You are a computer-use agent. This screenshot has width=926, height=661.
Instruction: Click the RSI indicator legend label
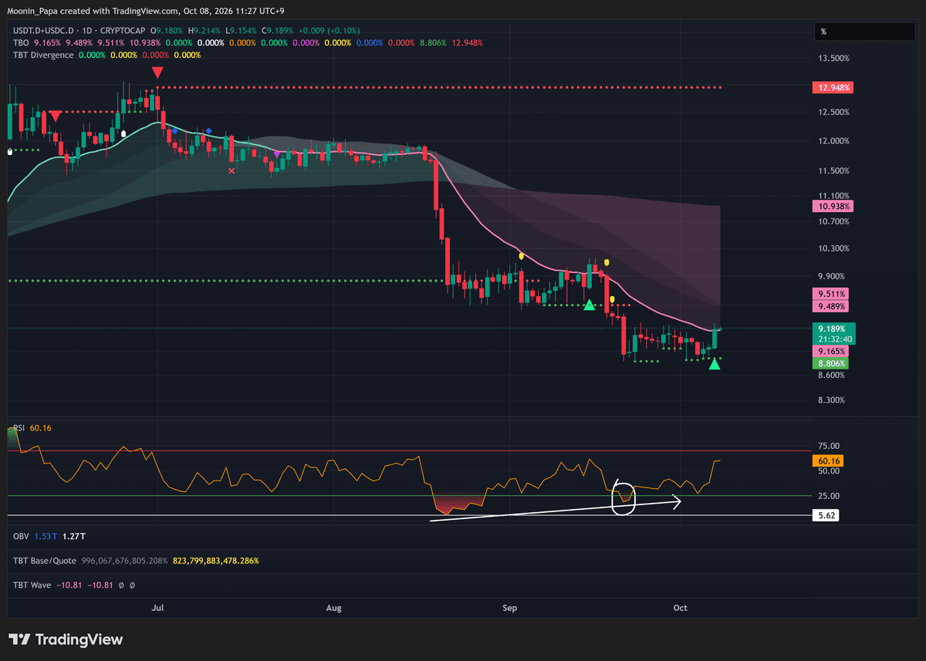click(x=19, y=428)
